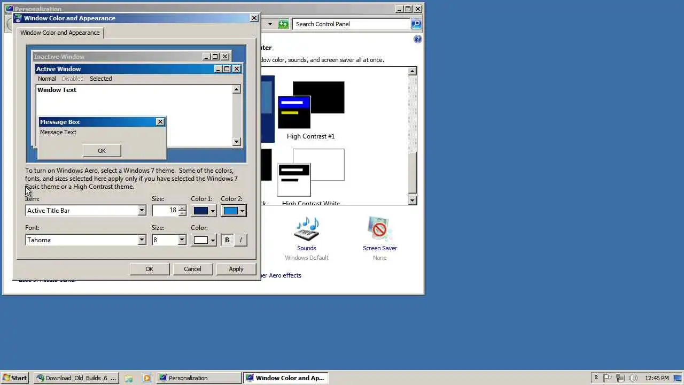The width and height of the screenshot is (684, 385).
Task: Open the font Color white swatch dropdown
Action: 204,240
